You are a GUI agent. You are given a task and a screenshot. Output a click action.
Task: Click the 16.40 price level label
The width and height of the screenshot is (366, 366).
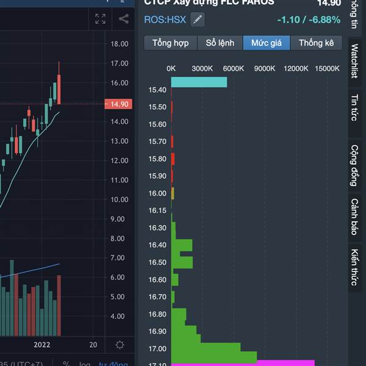[x=157, y=245]
